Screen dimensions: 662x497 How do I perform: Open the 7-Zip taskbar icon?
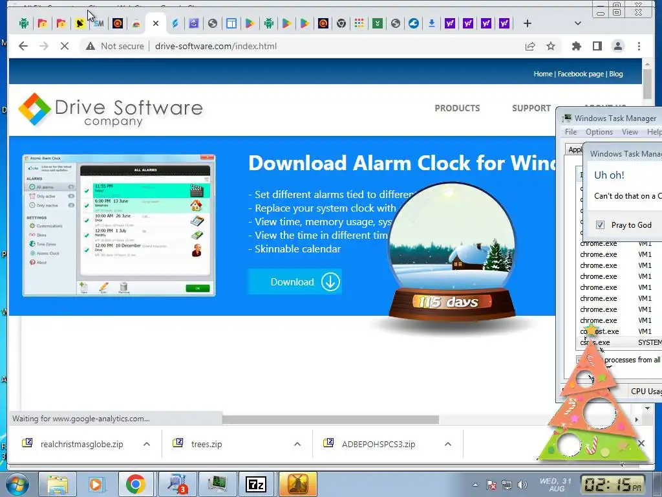tap(256, 484)
